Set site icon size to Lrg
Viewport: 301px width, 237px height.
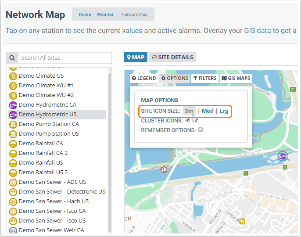click(x=224, y=111)
